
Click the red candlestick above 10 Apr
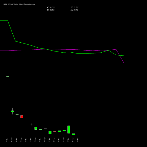22,116
